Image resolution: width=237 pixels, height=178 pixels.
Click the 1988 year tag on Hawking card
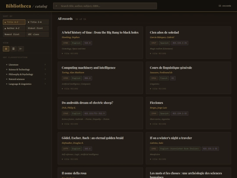[65, 43]
